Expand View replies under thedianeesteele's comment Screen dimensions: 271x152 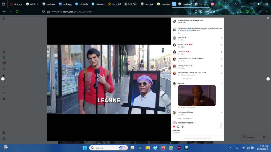[187, 79]
